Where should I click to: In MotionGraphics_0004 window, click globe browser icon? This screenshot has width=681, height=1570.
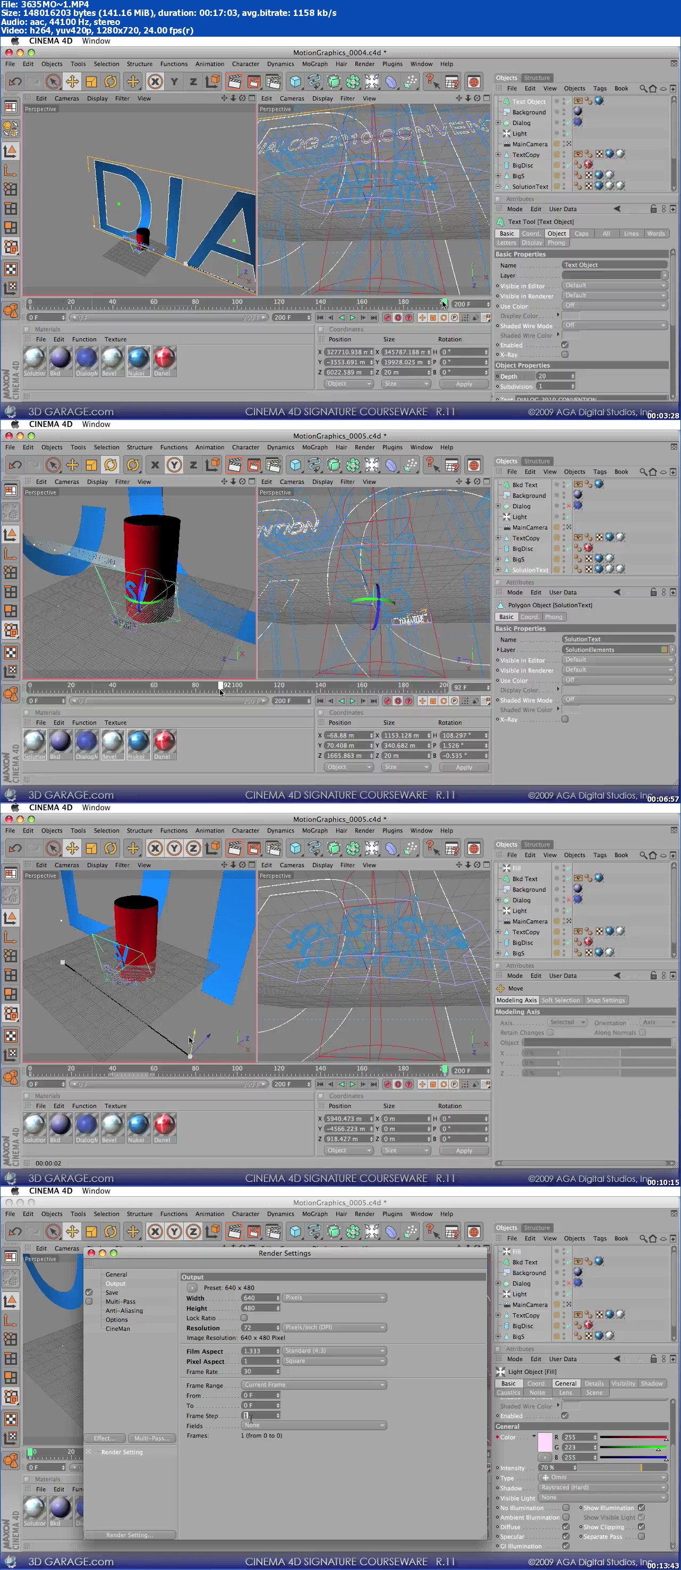[473, 82]
